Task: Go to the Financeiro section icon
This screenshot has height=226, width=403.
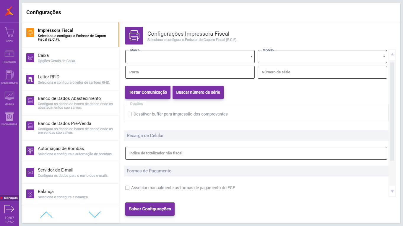Action: coord(9,54)
